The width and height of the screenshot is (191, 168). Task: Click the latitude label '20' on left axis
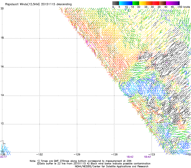(x=2, y=9)
